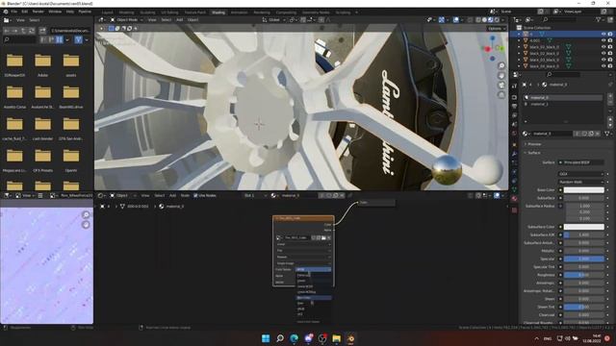
Task: Hide black_03_black_0 with its eye icon
Action: 603,60
